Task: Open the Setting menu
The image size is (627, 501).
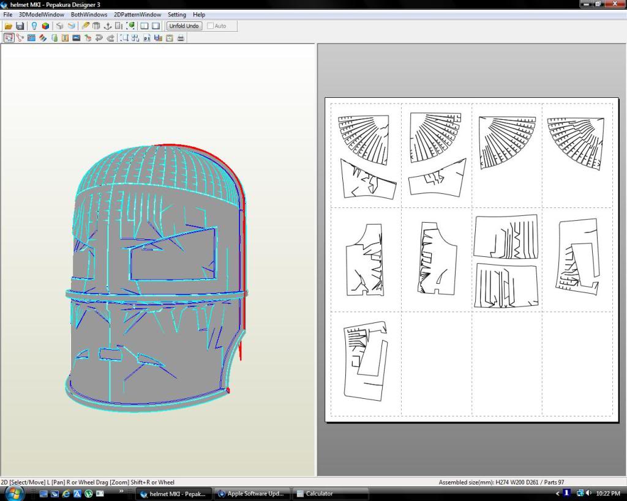Action: [177, 15]
